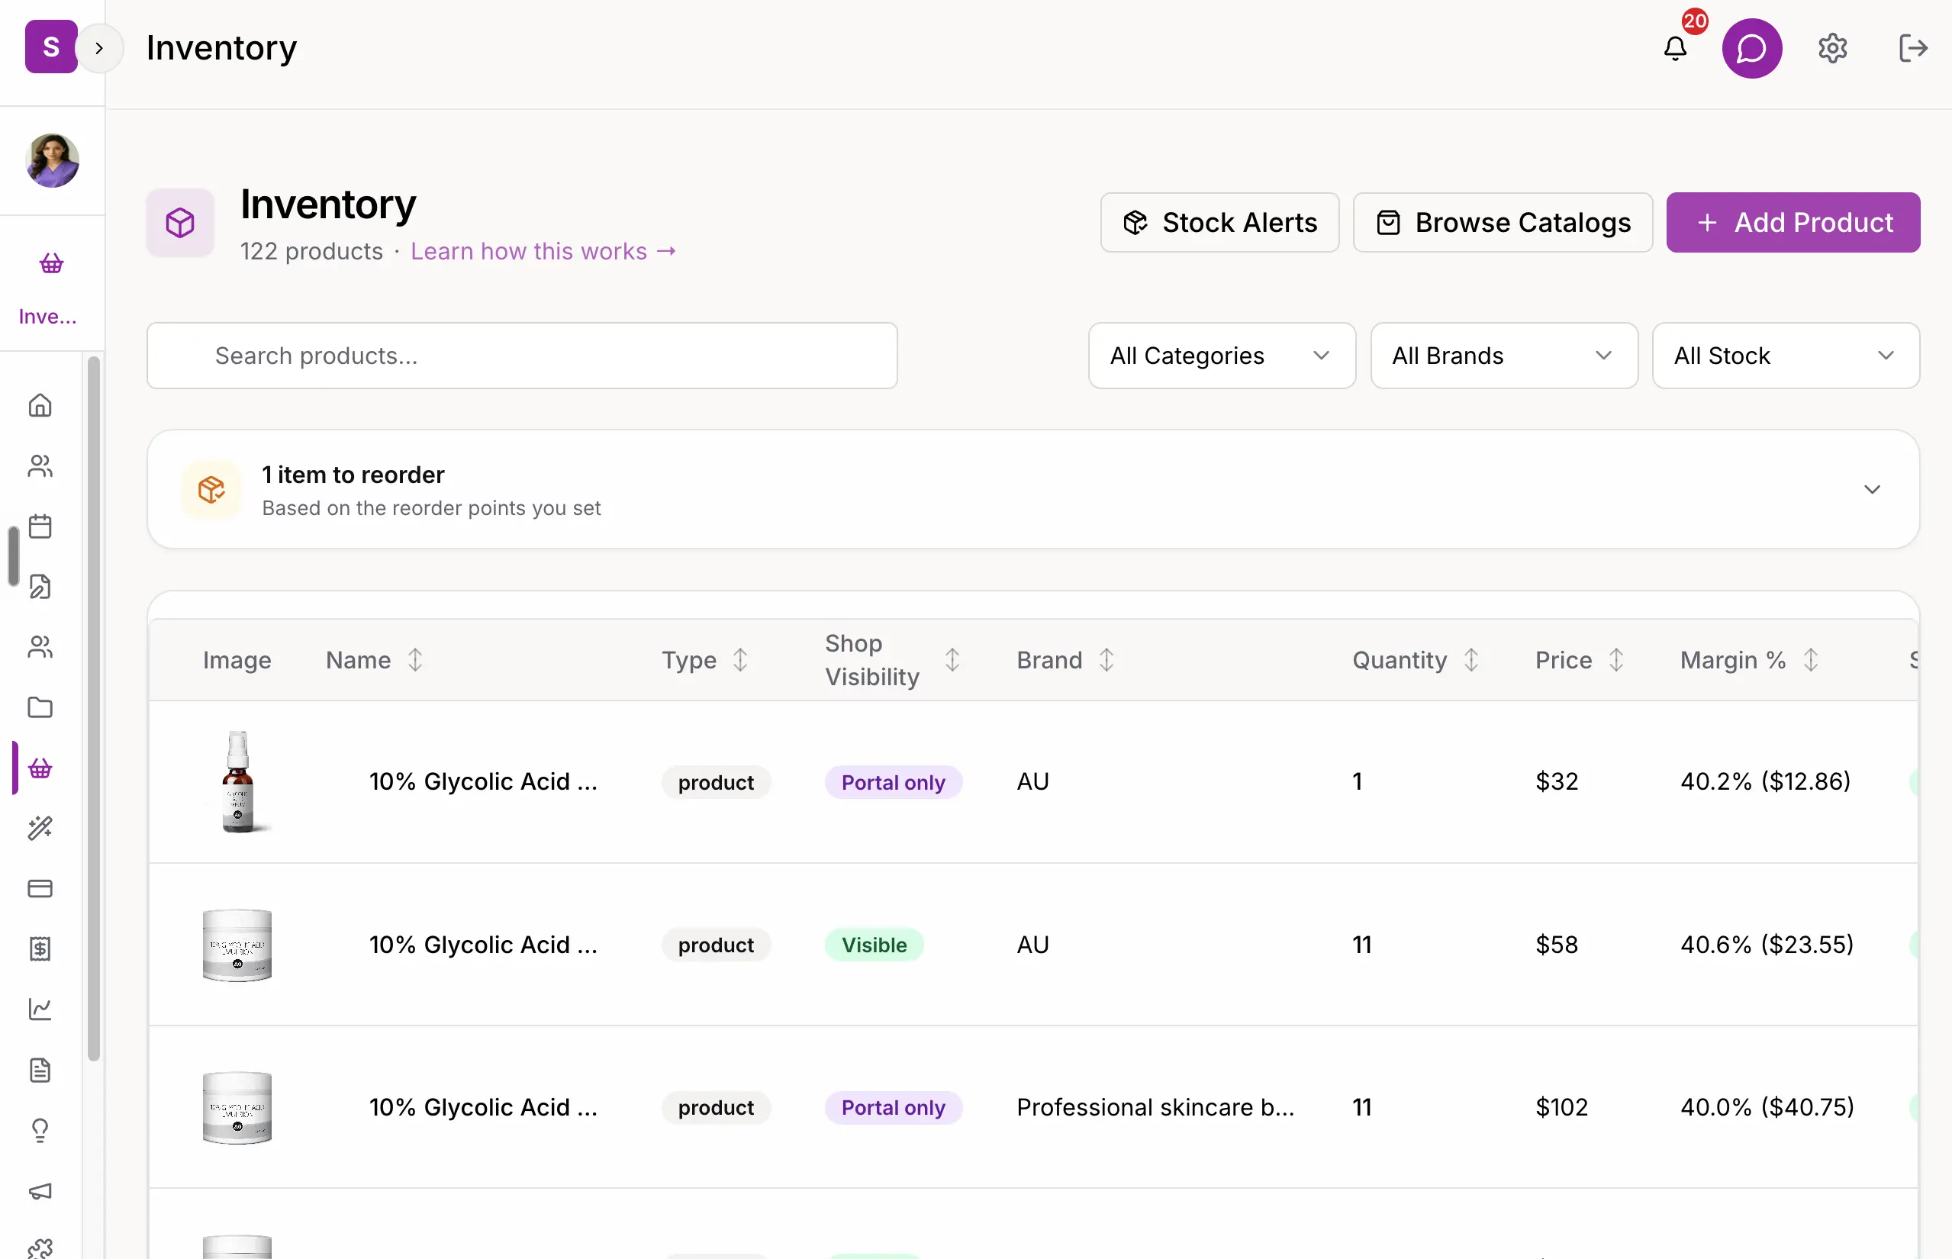Open the signed-document sidebar icon
The image size is (1952, 1259).
click(x=40, y=587)
